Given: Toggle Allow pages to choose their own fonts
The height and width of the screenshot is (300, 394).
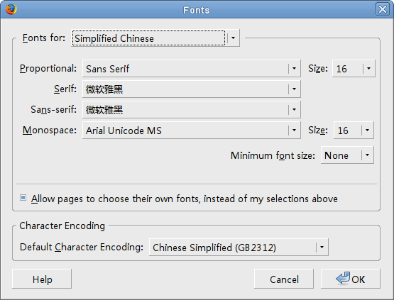Looking at the screenshot, I should coord(23,198).
